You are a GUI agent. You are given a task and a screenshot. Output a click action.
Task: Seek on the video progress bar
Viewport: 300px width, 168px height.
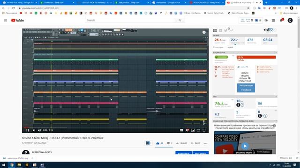[x=115, y=127]
